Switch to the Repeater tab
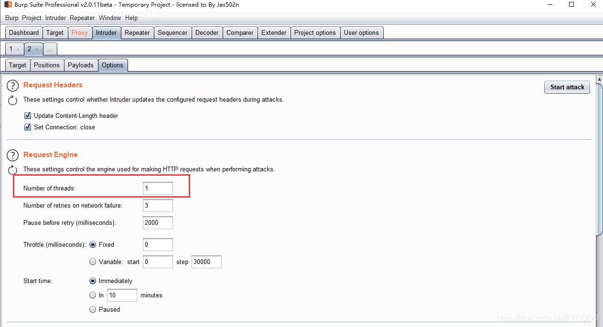This screenshot has width=603, height=327. [137, 32]
